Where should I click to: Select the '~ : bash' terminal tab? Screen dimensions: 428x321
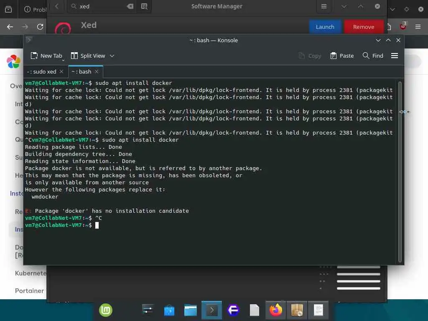(82, 71)
